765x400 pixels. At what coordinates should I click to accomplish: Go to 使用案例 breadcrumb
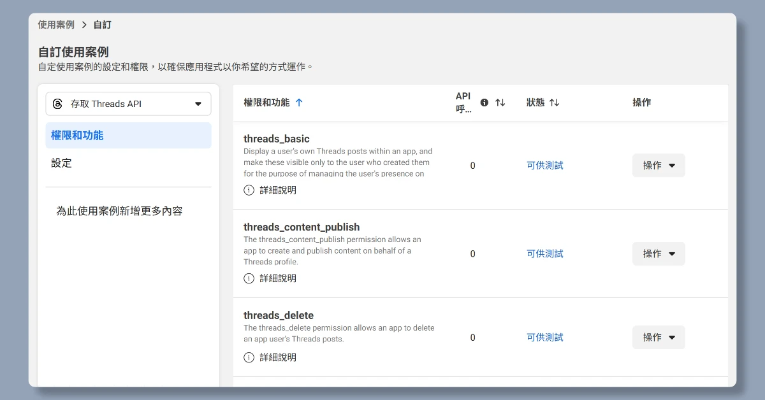tap(56, 25)
